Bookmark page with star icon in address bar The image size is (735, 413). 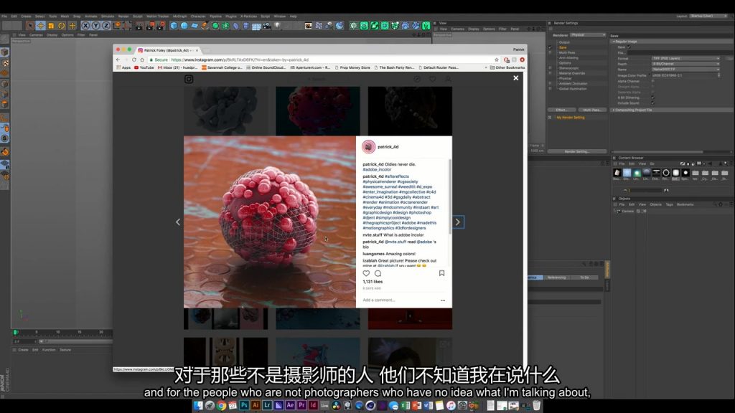497,60
